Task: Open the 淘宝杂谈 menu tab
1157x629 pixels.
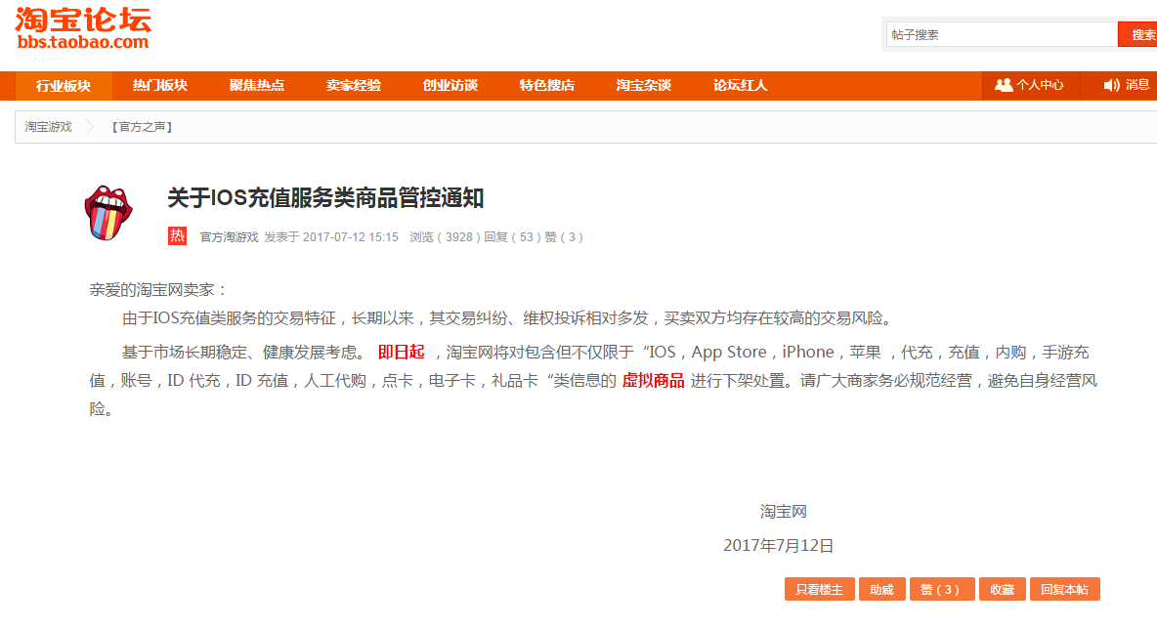Action: click(643, 86)
